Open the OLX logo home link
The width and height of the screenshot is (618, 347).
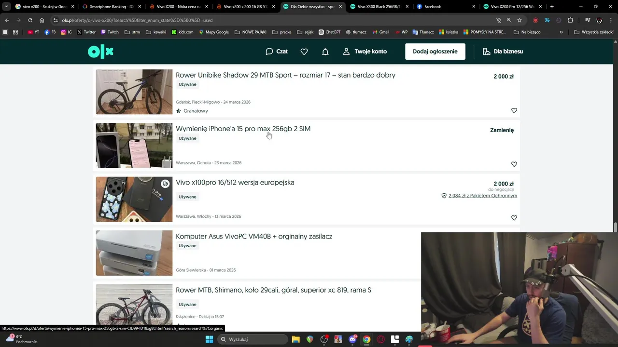pos(100,52)
